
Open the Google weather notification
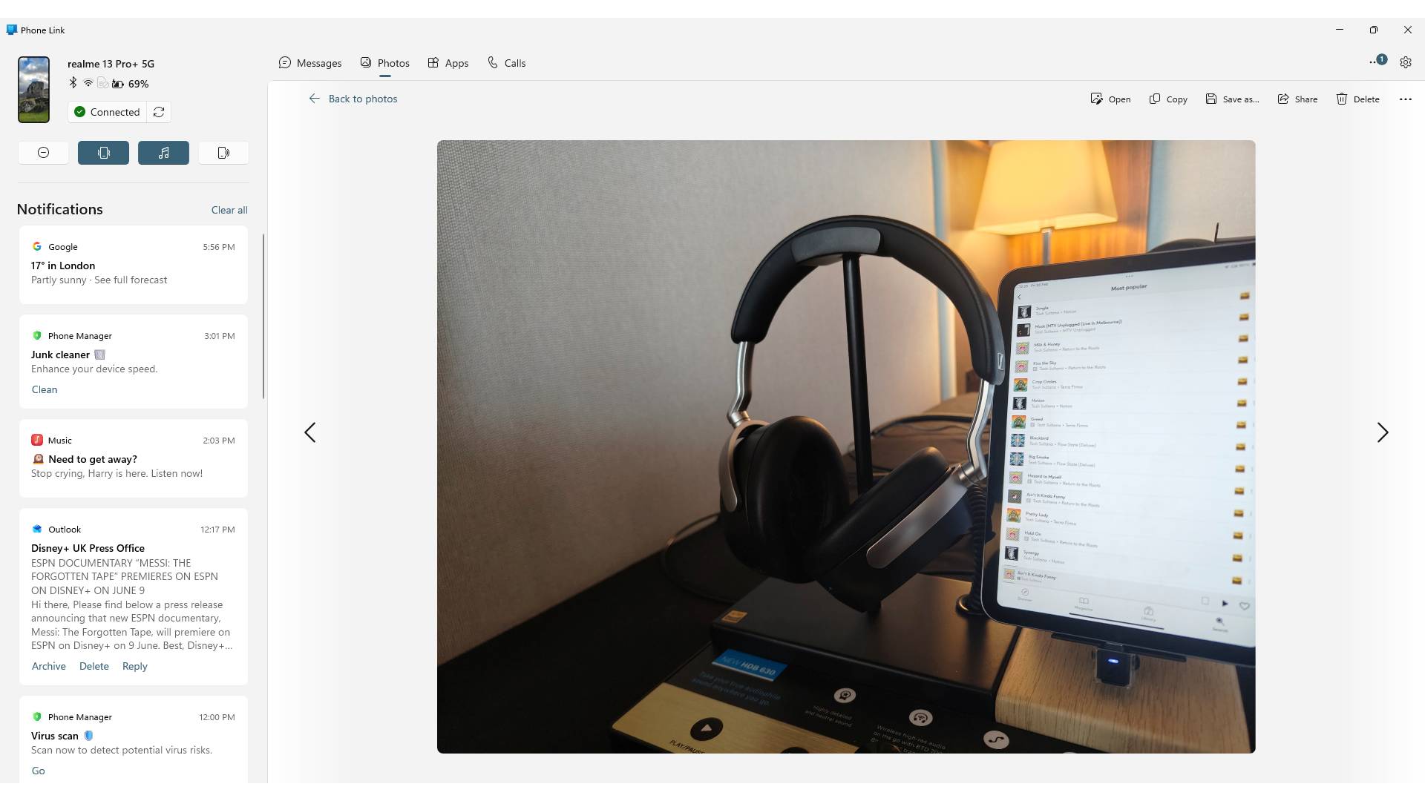point(134,265)
